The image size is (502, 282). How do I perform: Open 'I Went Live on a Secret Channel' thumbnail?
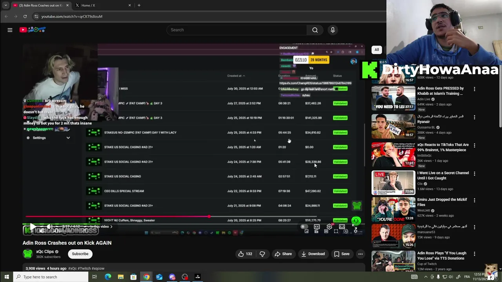pos(393,183)
